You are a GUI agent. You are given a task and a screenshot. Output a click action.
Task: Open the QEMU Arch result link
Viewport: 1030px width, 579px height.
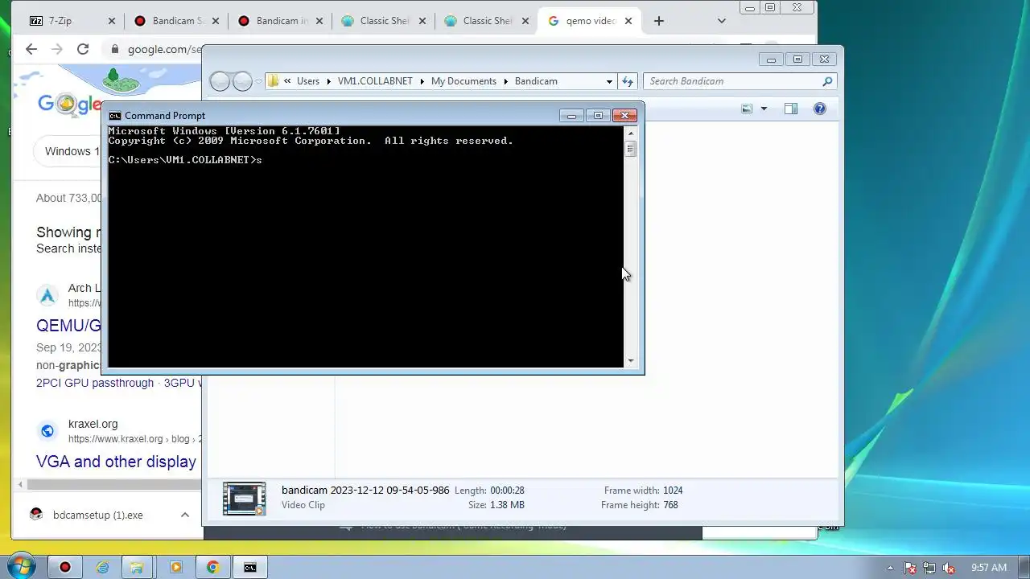pos(68,326)
